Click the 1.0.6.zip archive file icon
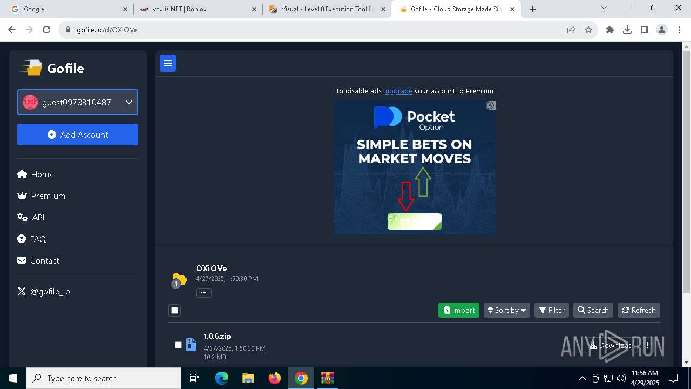This screenshot has width=691, height=389. [x=191, y=345]
